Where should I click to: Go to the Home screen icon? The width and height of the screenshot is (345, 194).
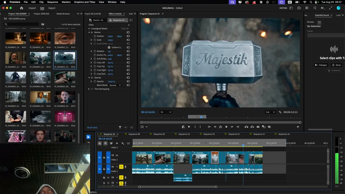pos(22,8)
